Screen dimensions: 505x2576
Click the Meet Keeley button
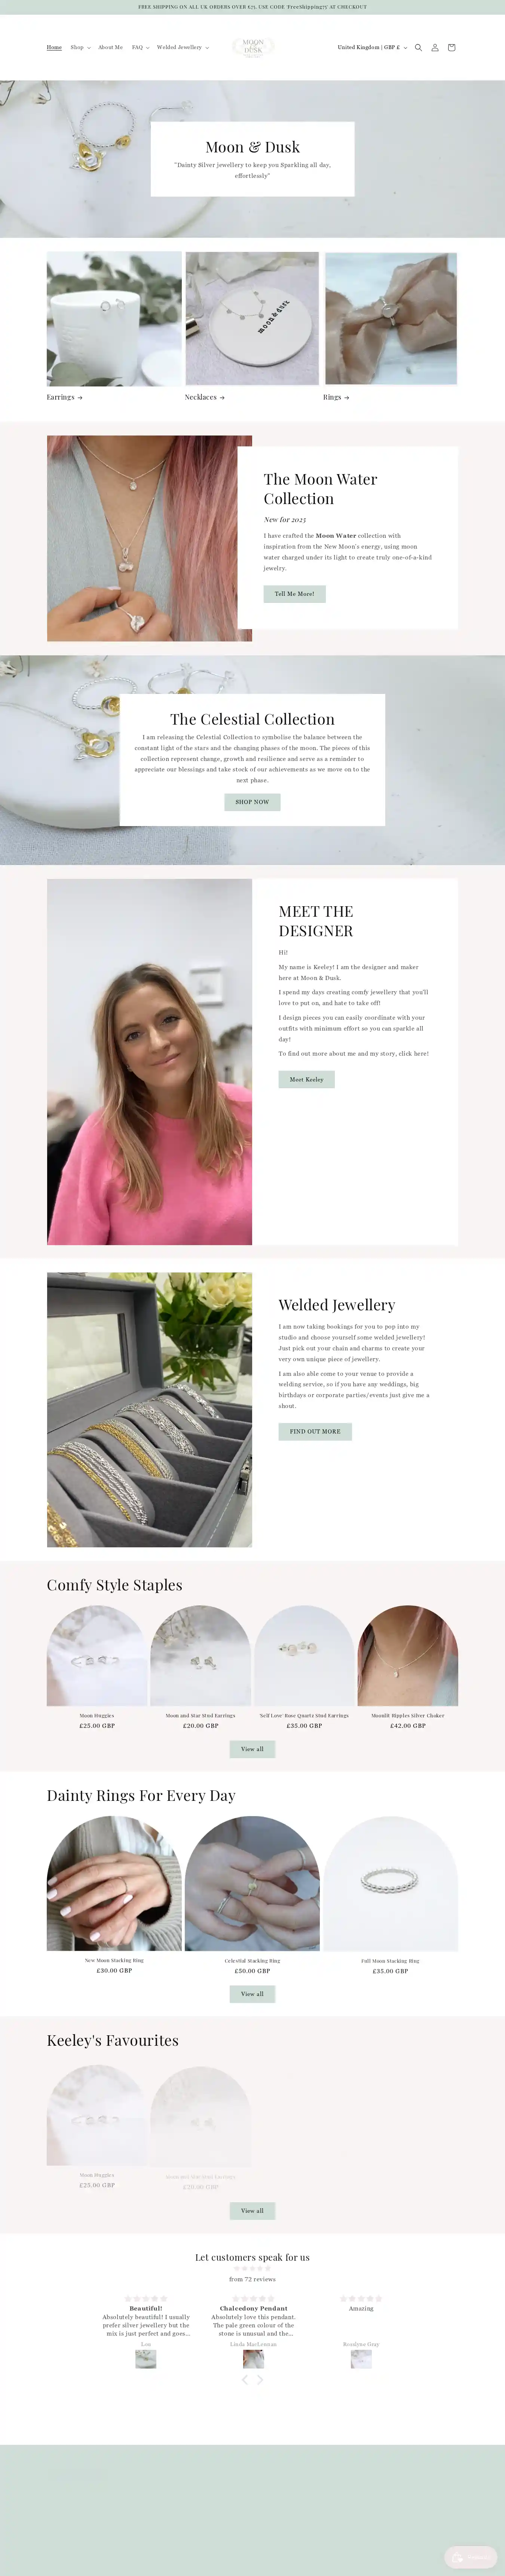(x=306, y=1079)
